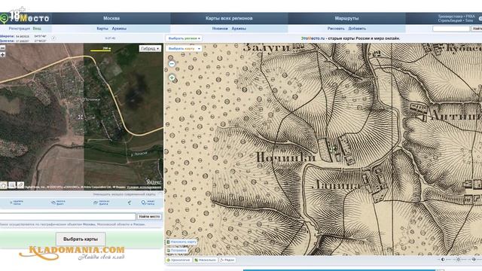The image size is (482, 271).
Task: Click the magnifier tool on satellite map
Action: (12, 185)
